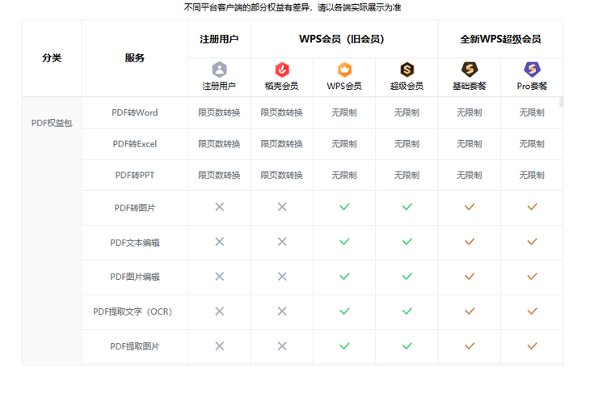
Task: Click the orange WPS会员 icon
Action: coord(344,70)
